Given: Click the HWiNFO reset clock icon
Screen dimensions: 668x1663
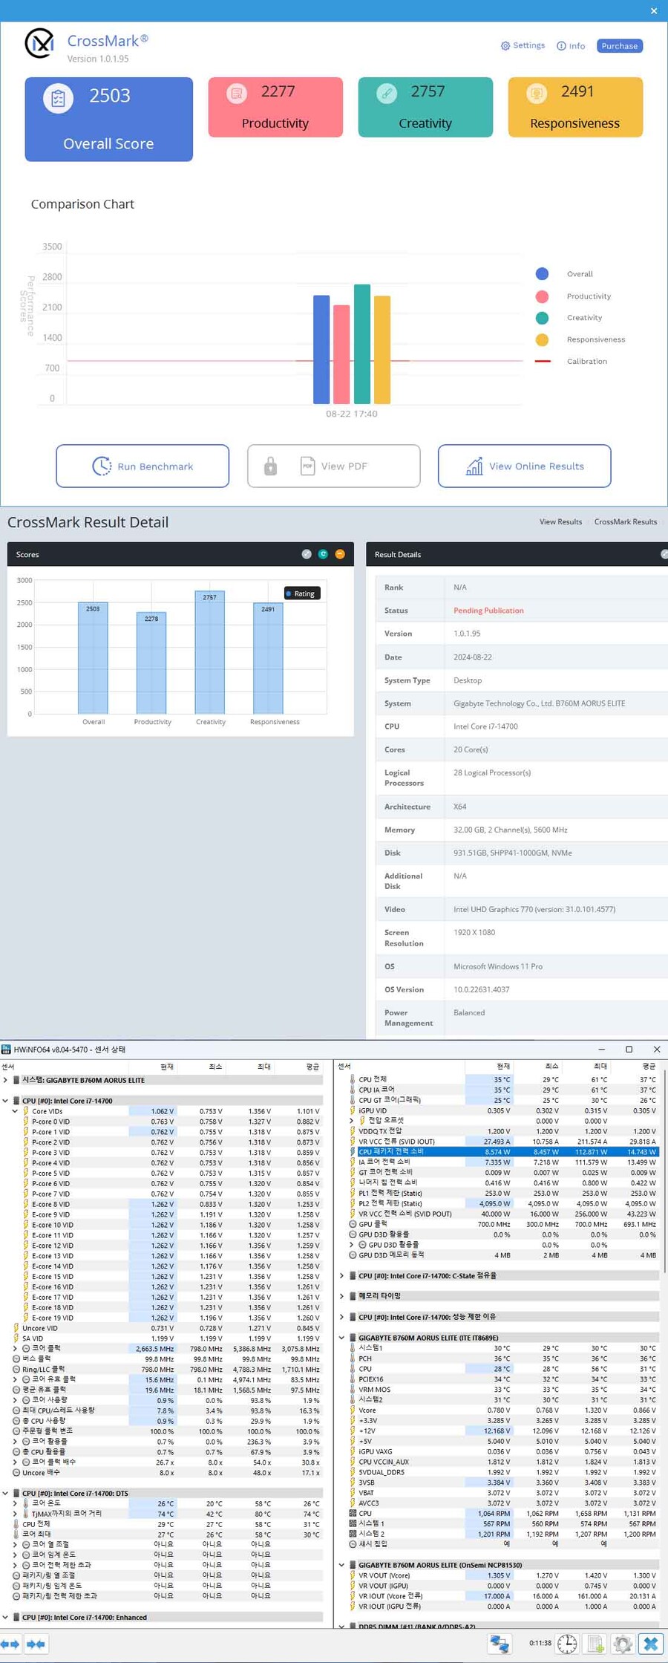Looking at the screenshot, I should pyautogui.click(x=567, y=1644).
